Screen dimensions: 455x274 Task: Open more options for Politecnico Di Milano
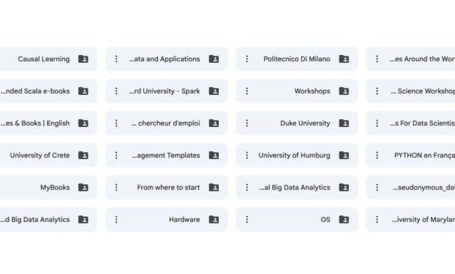click(x=247, y=59)
